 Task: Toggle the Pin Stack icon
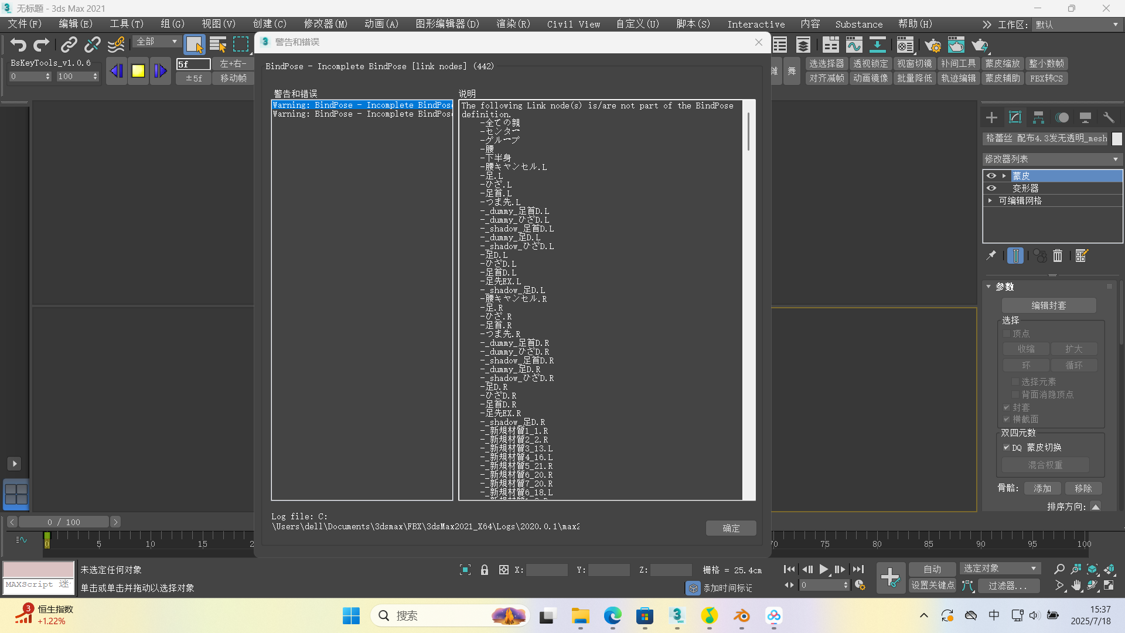[x=991, y=256]
